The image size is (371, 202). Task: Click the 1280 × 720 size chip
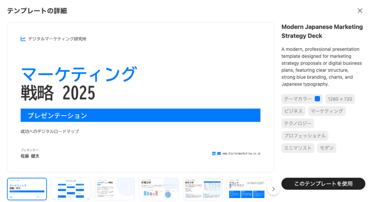click(340, 99)
